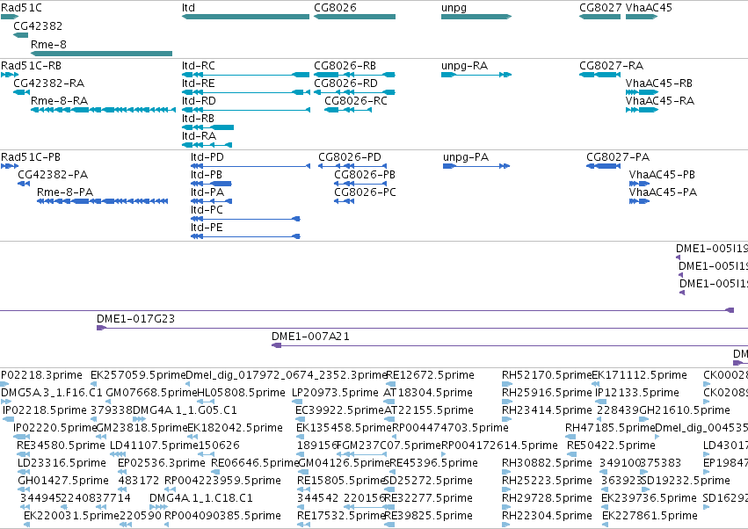
Task: Select the Rme-8-RA multi-exon transcript glyph
Action: (103, 110)
